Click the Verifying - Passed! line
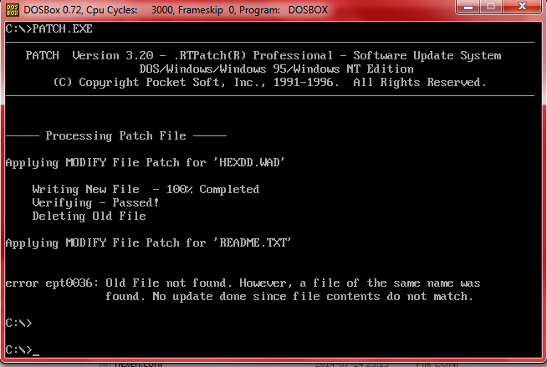The image size is (547, 367). click(95, 203)
